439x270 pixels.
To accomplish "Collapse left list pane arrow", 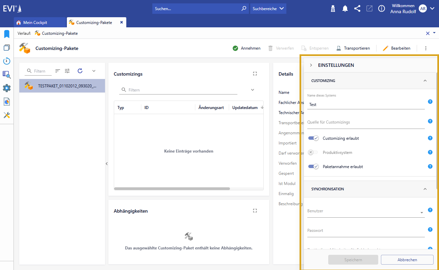I will 107,164.
